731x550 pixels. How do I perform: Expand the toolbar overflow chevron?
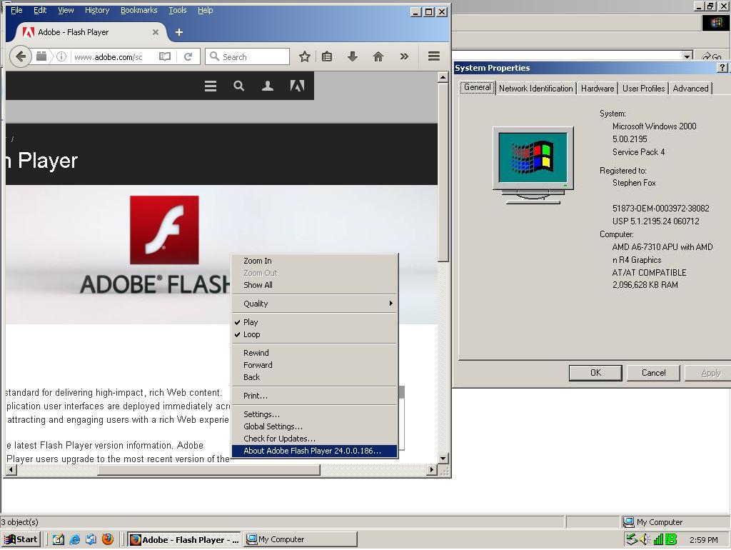(x=404, y=57)
